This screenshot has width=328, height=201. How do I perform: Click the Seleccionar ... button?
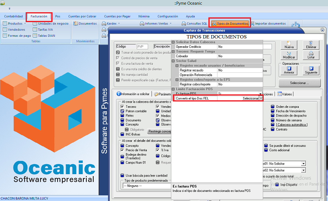pos(299,83)
